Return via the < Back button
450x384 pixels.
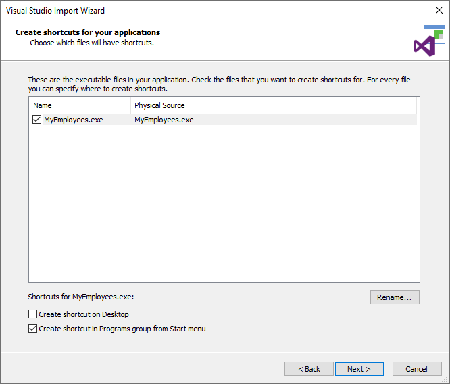[309, 368]
